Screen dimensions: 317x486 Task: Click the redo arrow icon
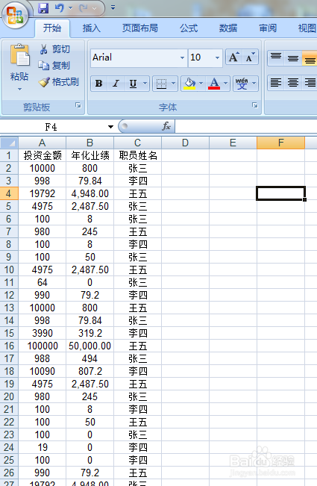point(84,8)
